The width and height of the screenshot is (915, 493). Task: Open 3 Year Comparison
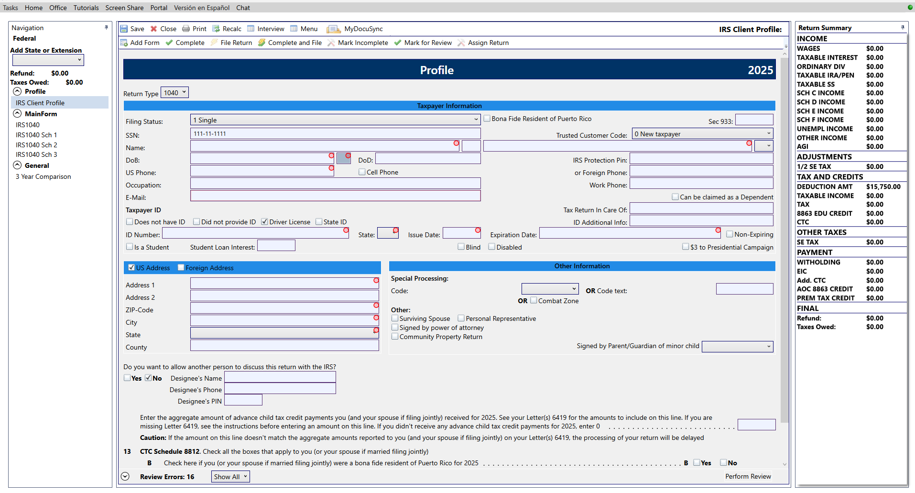(x=43, y=176)
